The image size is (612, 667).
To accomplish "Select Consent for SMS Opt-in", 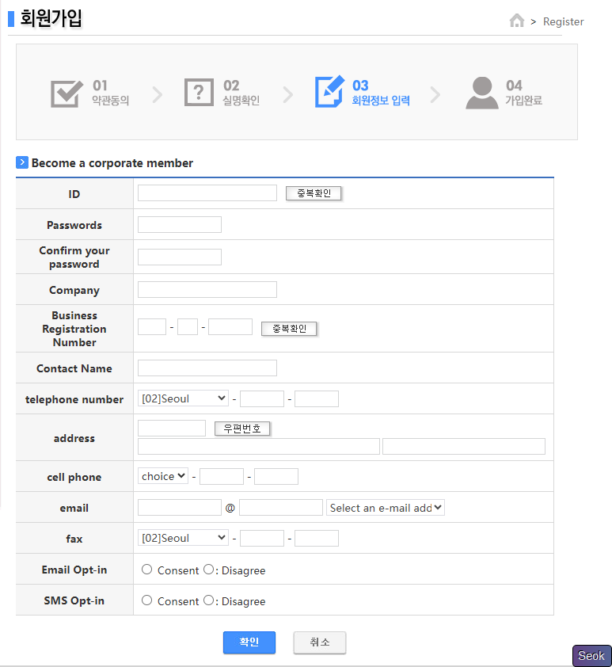I will [x=146, y=600].
